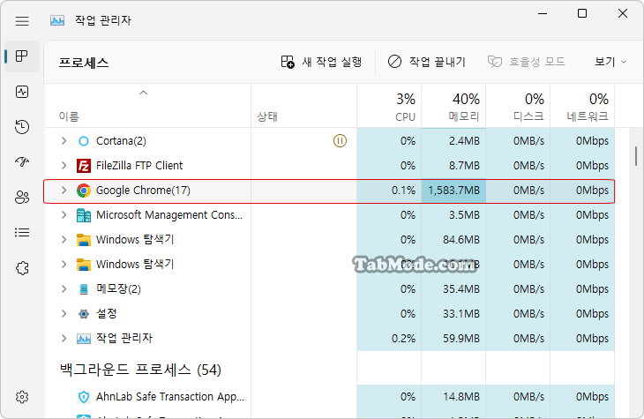Screen dimensions: 644x419
Task: Open the 보기 view dropdown
Action: 610,62
